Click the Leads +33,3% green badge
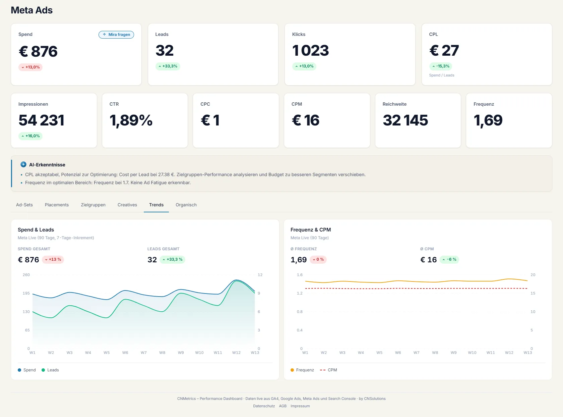 click(x=168, y=66)
